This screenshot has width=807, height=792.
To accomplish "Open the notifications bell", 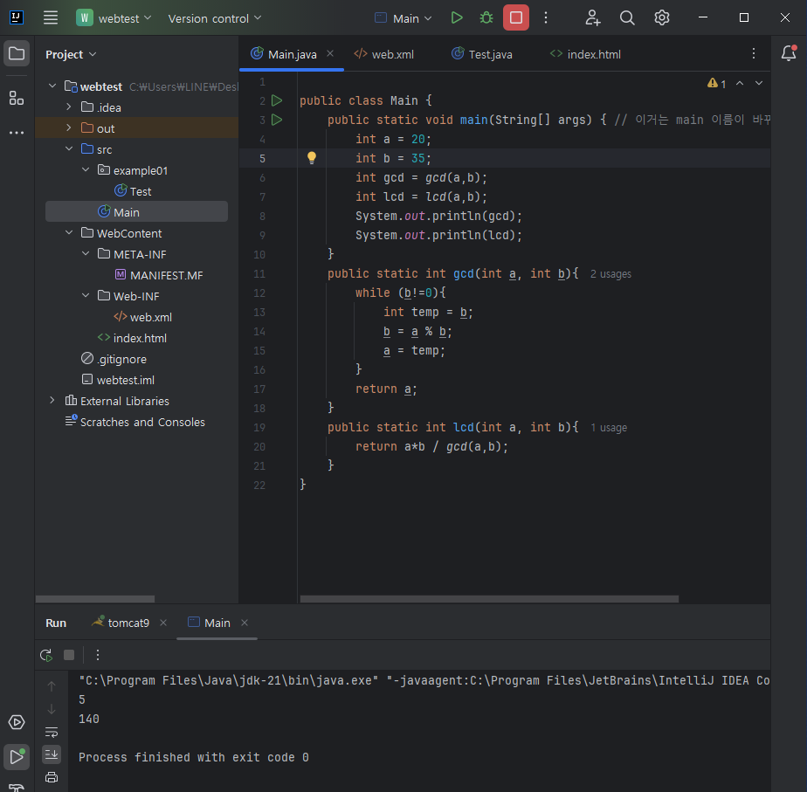I will 789,53.
